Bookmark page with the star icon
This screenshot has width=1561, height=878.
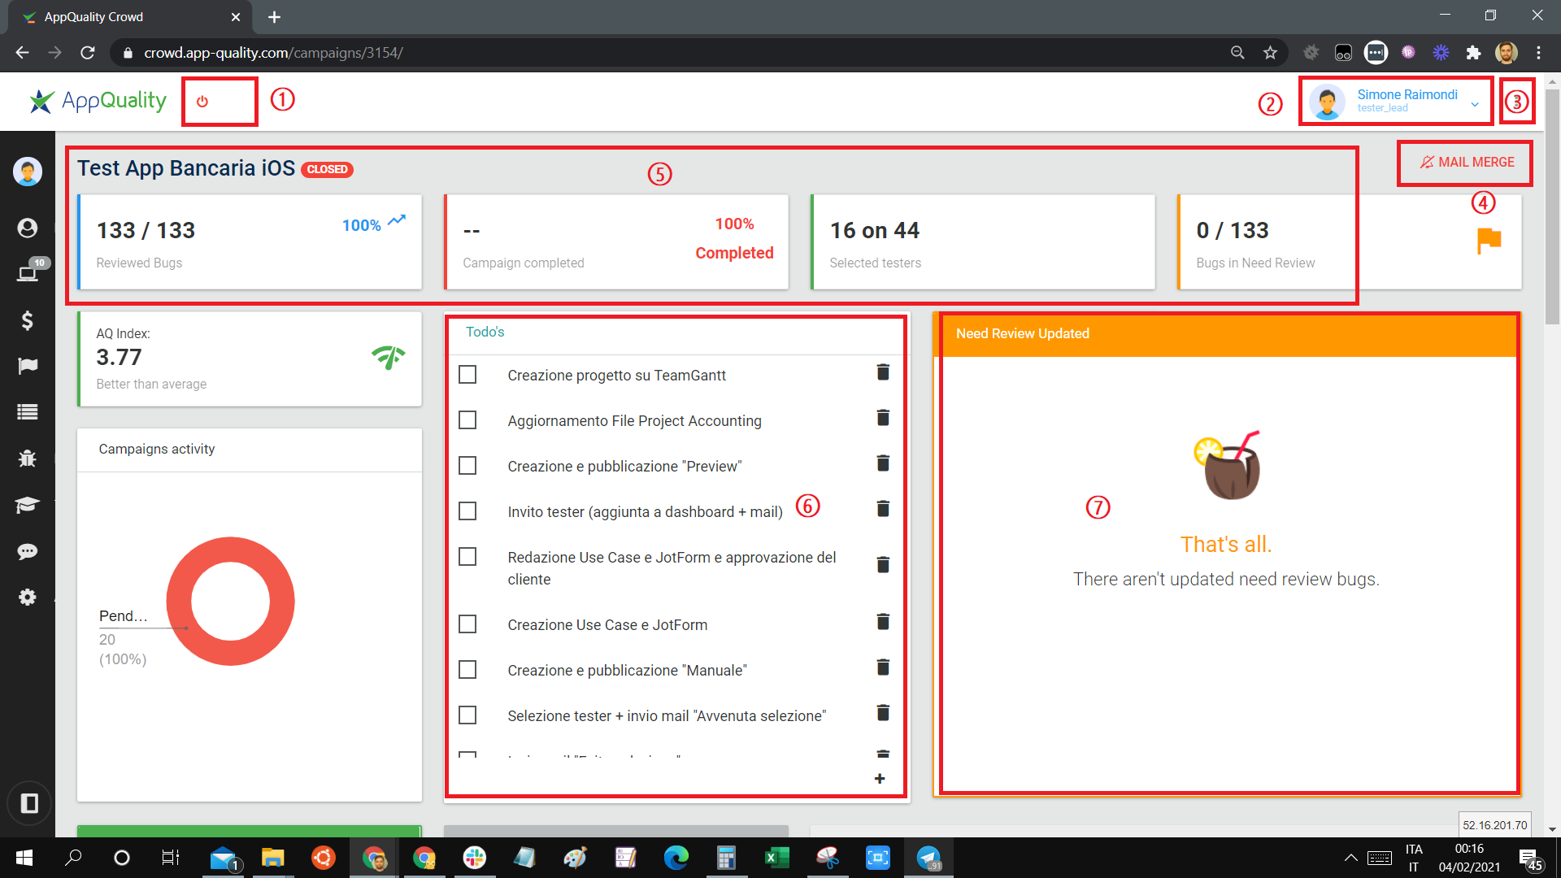click(x=1270, y=53)
